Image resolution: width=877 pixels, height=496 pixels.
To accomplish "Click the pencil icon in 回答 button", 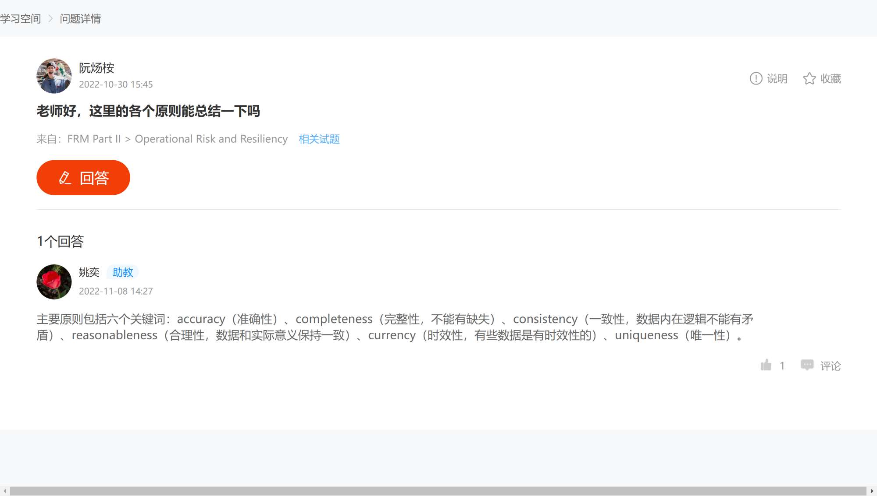I will 65,178.
